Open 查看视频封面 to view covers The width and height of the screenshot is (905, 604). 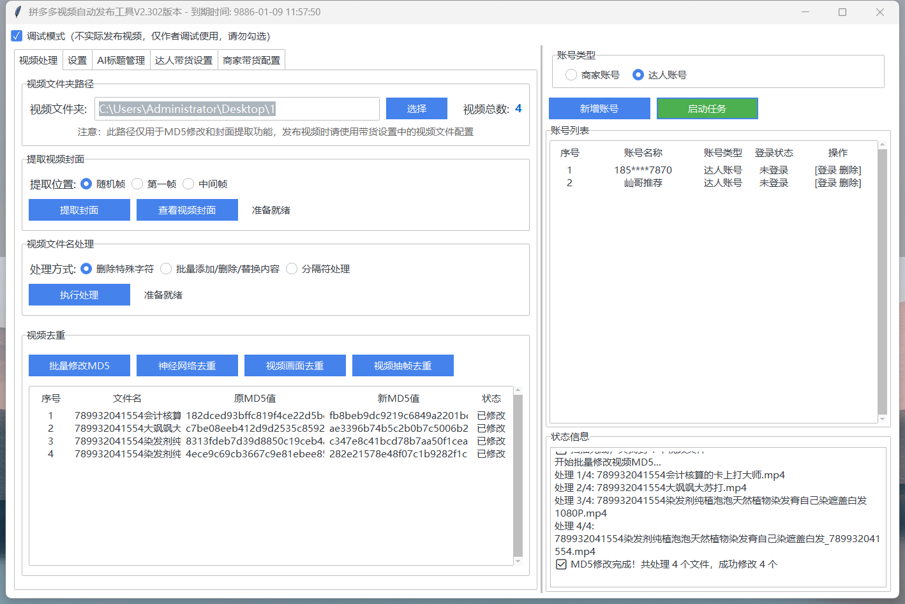(187, 210)
